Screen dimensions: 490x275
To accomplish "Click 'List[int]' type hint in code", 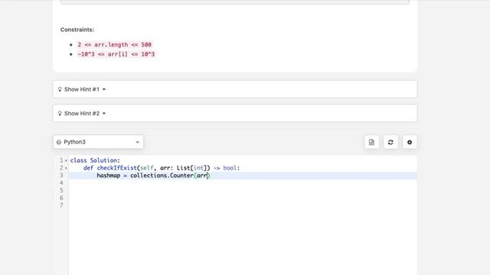I will pyautogui.click(x=192, y=168).
